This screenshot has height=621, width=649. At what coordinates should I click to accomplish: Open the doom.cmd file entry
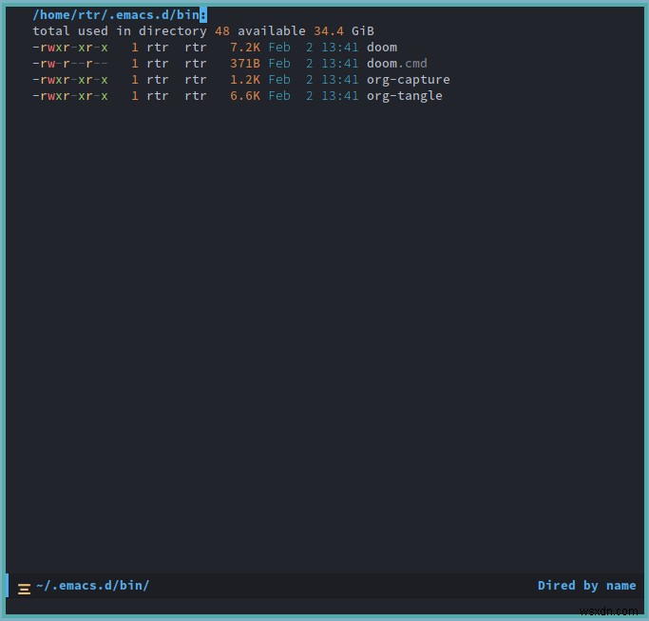[396, 64]
